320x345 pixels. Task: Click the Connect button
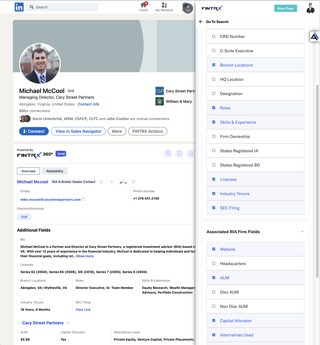point(34,131)
